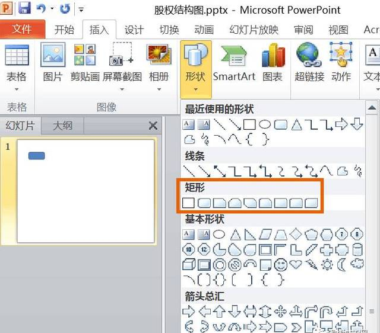Click the 动作 action button
This screenshot has width=380, height=333.
[x=341, y=63]
